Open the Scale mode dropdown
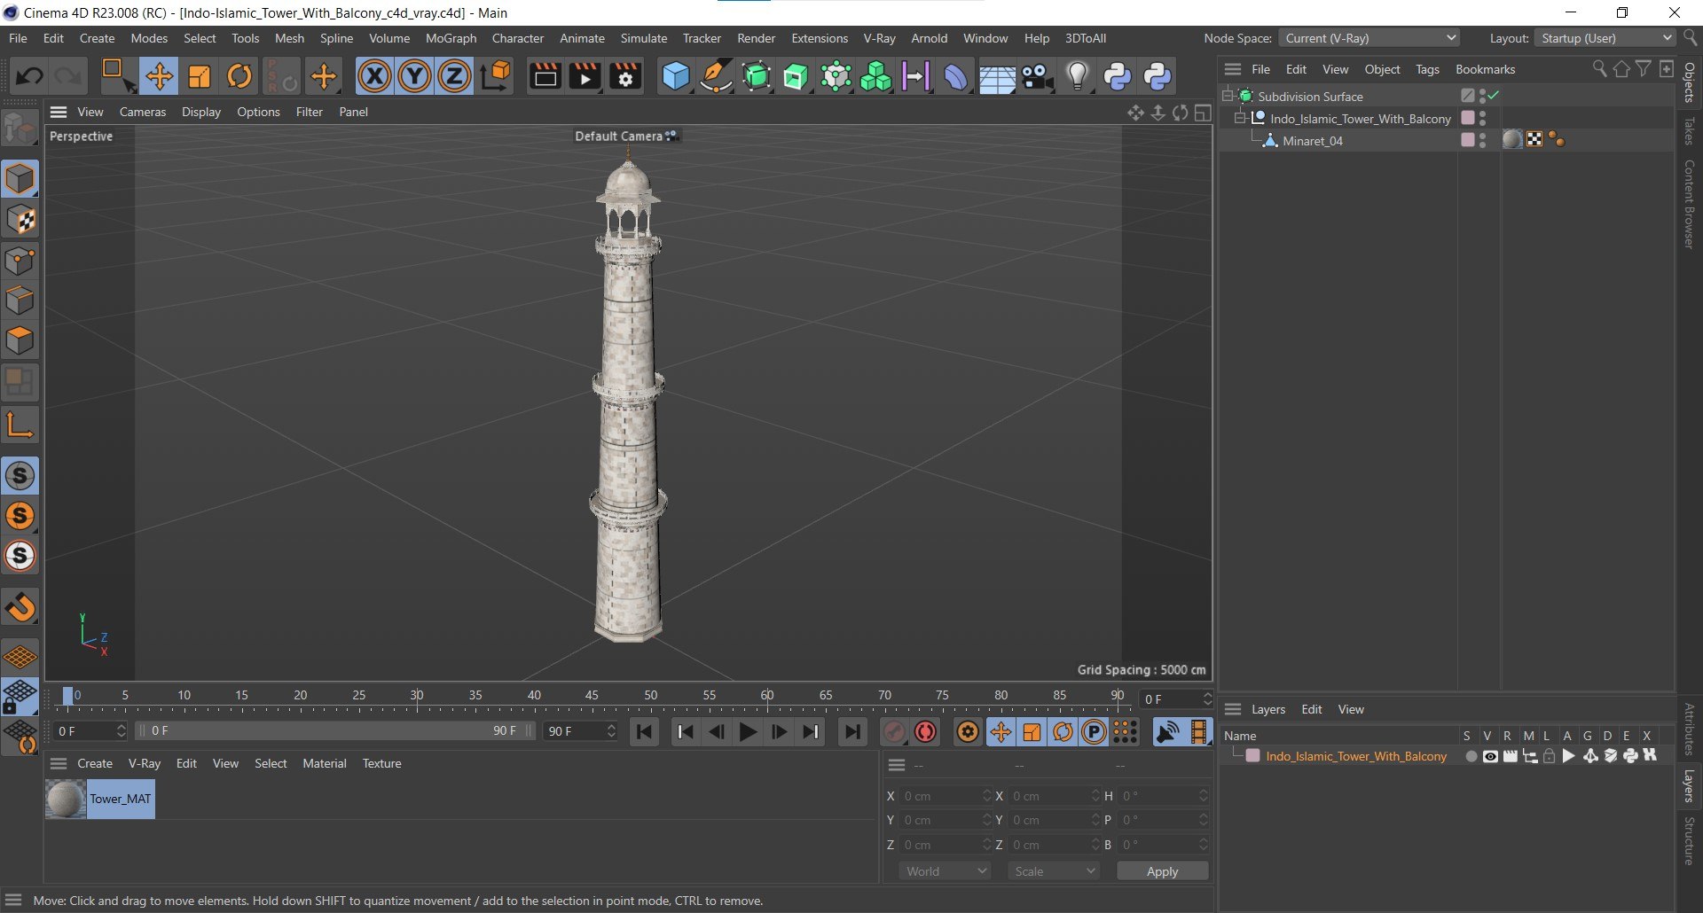Screen dimensions: 1703x913 coord(1054,871)
